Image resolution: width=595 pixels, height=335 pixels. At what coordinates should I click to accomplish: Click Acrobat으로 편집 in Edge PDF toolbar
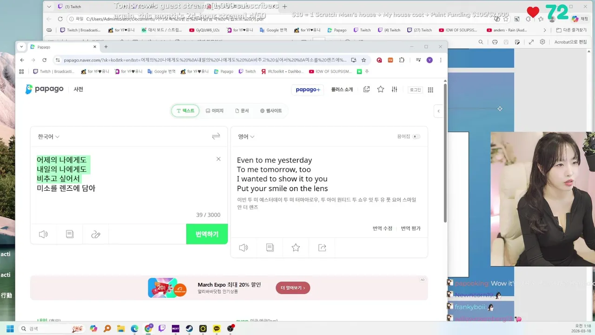tap(570, 42)
